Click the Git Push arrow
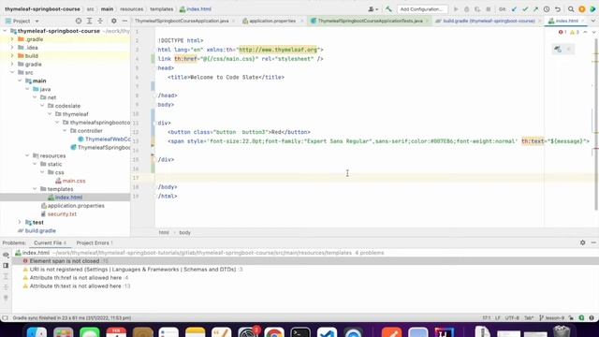This screenshot has height=337, width=599. tap(535, 9)
